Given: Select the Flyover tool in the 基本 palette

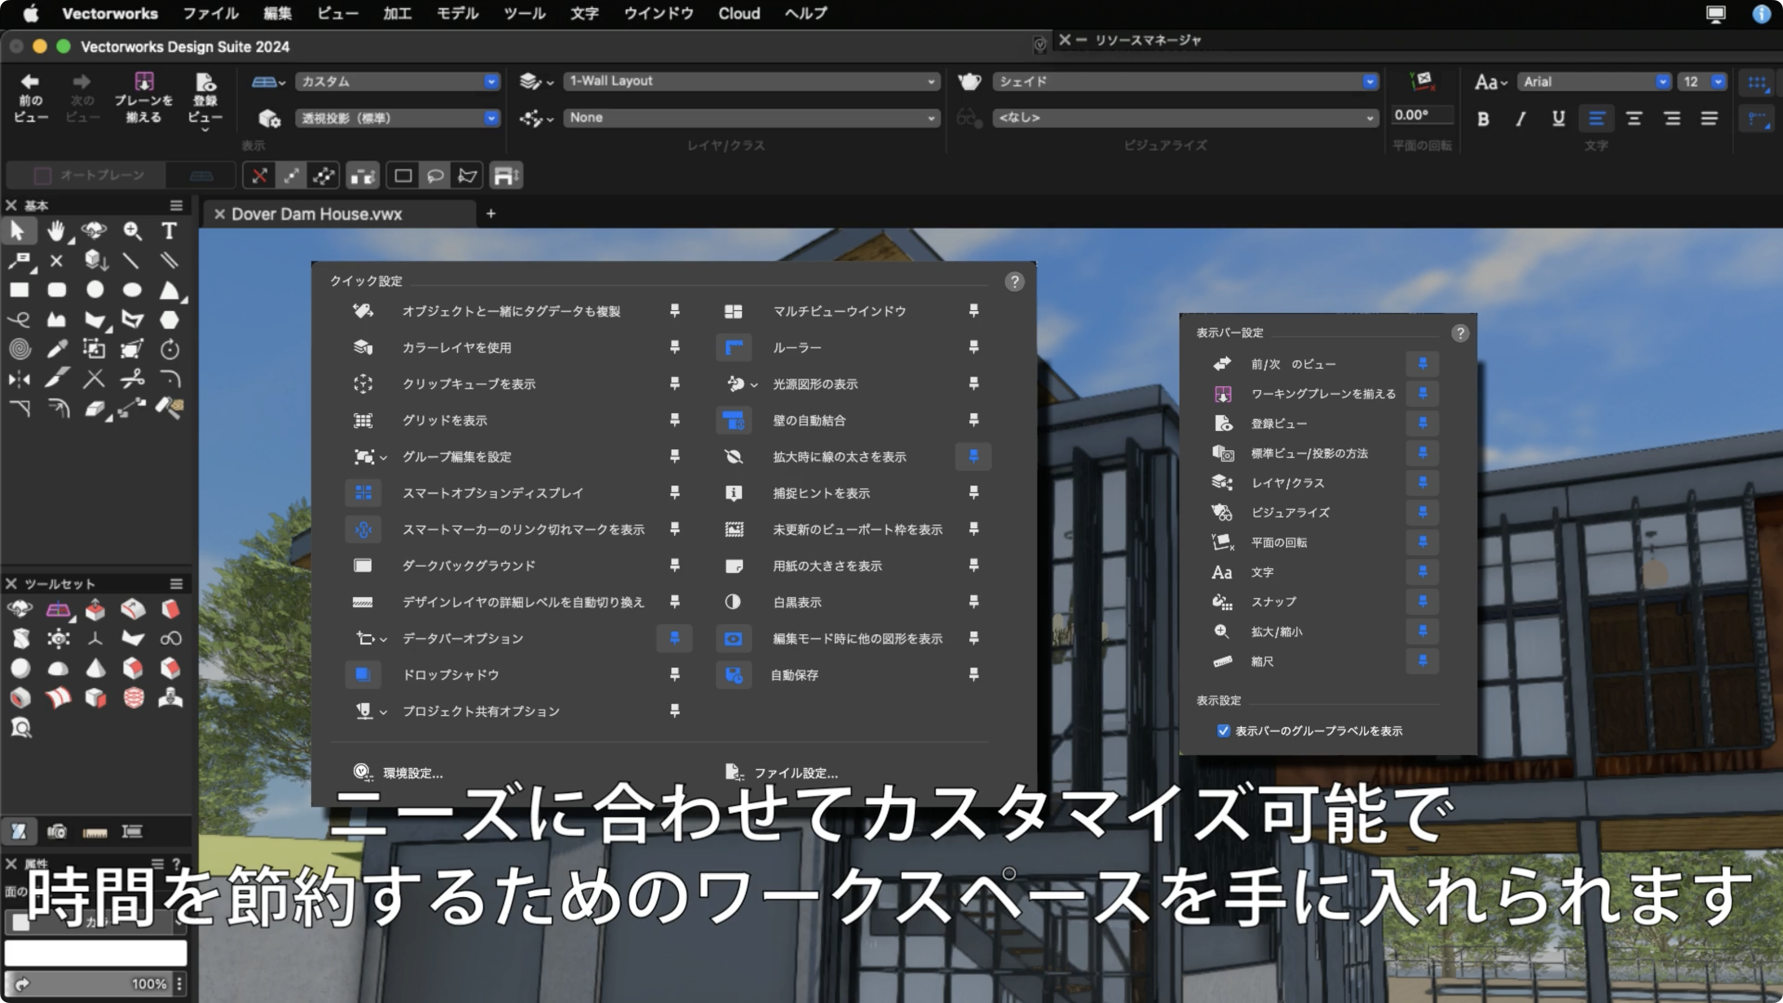Looking at the screenshot, I should pos(94,231).
